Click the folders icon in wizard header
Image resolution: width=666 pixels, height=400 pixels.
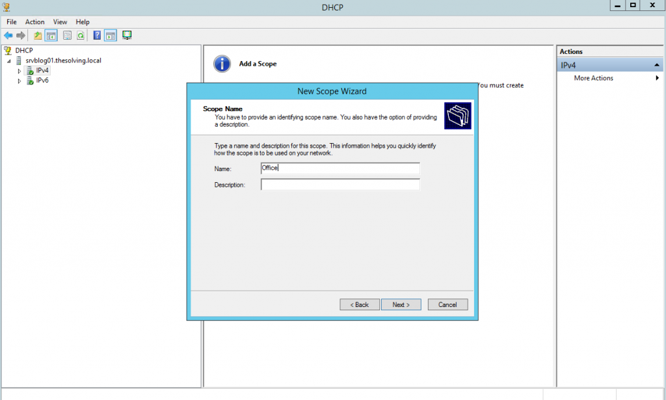(x=457, y=116)
